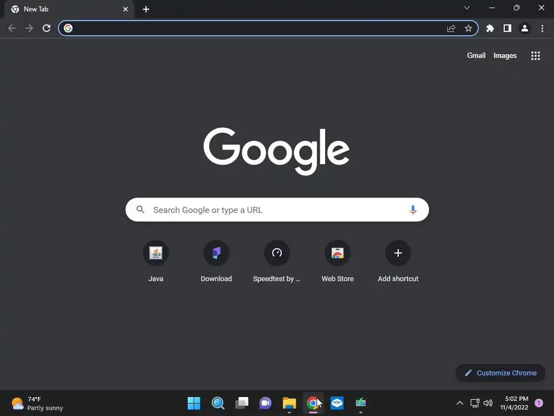
Task: Click the Google icon in address bar
Action: tap(68, 28)
